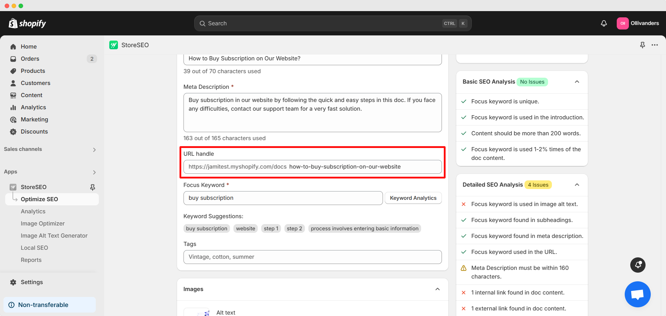Screen dimensions: 666x316
Task: Expand the Sales channels chevron
Action: click(x=94, y=150)
